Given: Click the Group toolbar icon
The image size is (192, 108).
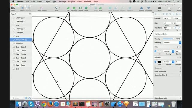Looking at the screenshot, I should (22, 8).
